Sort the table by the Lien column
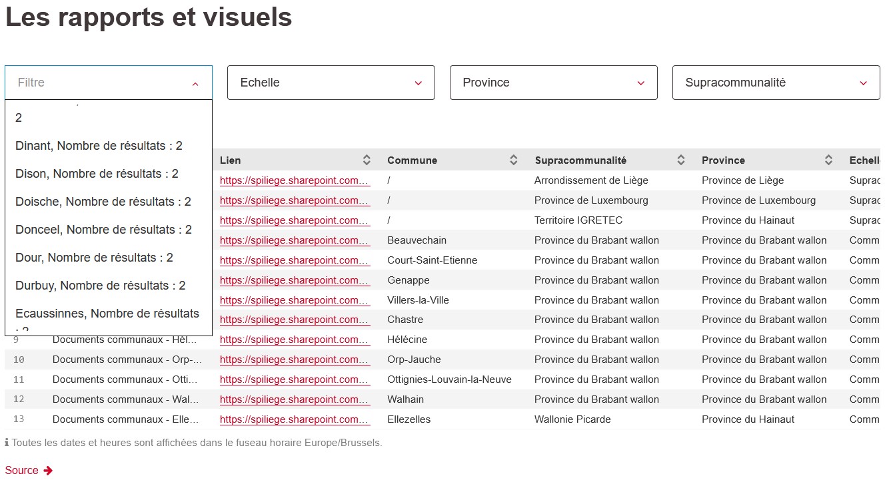887x480 pixels. tap(367, 160)
